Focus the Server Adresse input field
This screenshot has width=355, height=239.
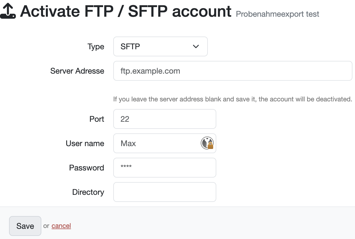[232, 71]
